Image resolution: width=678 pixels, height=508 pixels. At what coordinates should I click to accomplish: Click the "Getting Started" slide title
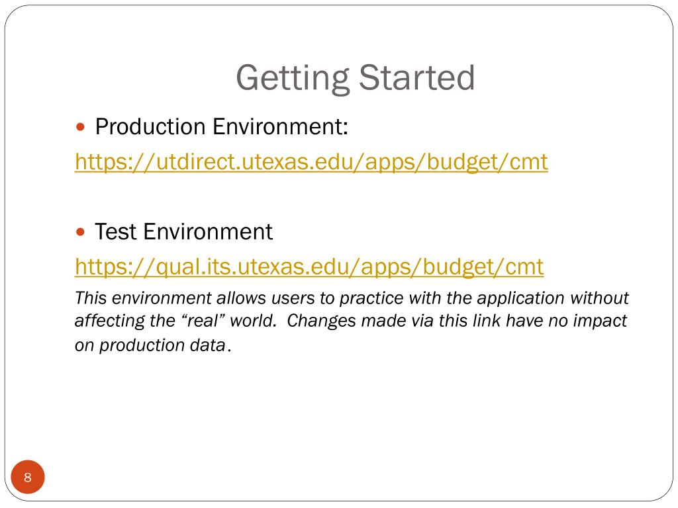[x=356, y=78]
